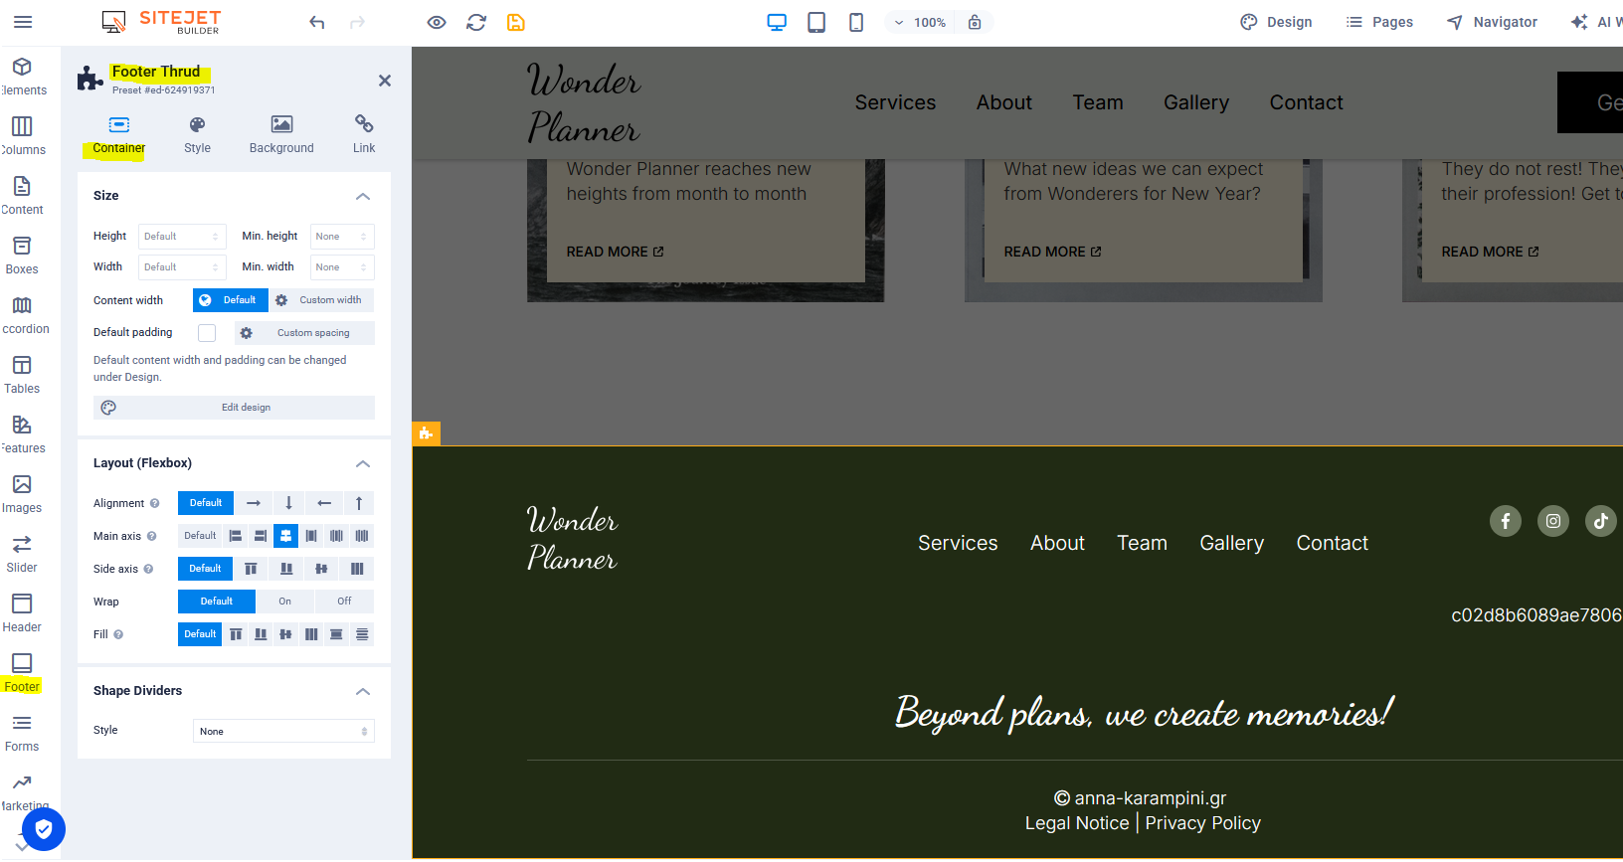Switch to tablet device view
This screenshot has height=862, width=1623.
tap(816, 22)
